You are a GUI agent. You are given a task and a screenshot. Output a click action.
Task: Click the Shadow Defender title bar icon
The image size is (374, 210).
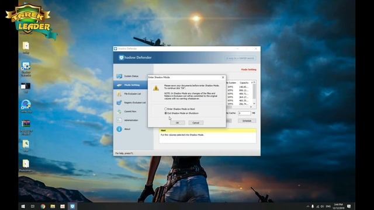pyautogui.click(x=116, y=48)
